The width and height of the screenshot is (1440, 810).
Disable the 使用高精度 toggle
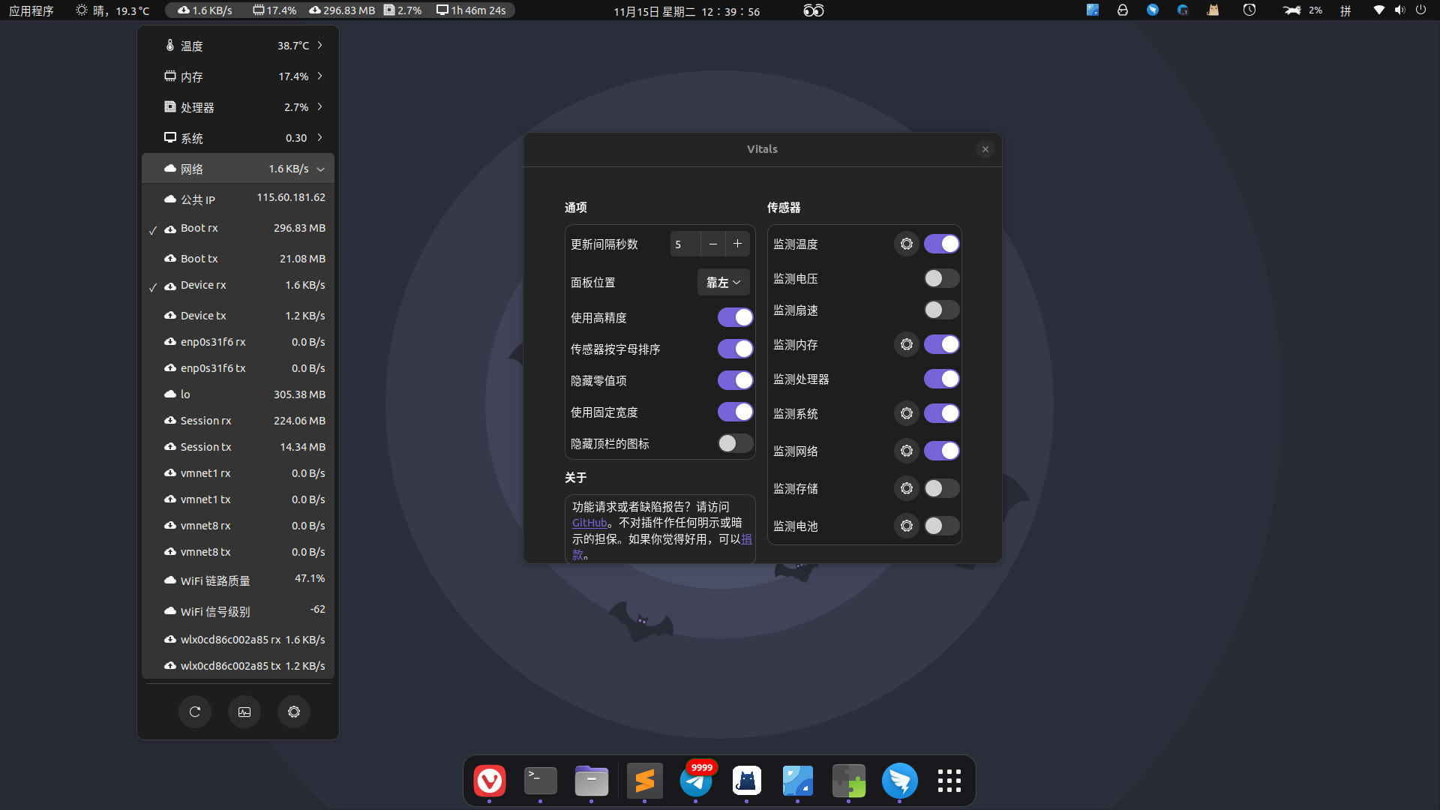[x=735, y=317]
